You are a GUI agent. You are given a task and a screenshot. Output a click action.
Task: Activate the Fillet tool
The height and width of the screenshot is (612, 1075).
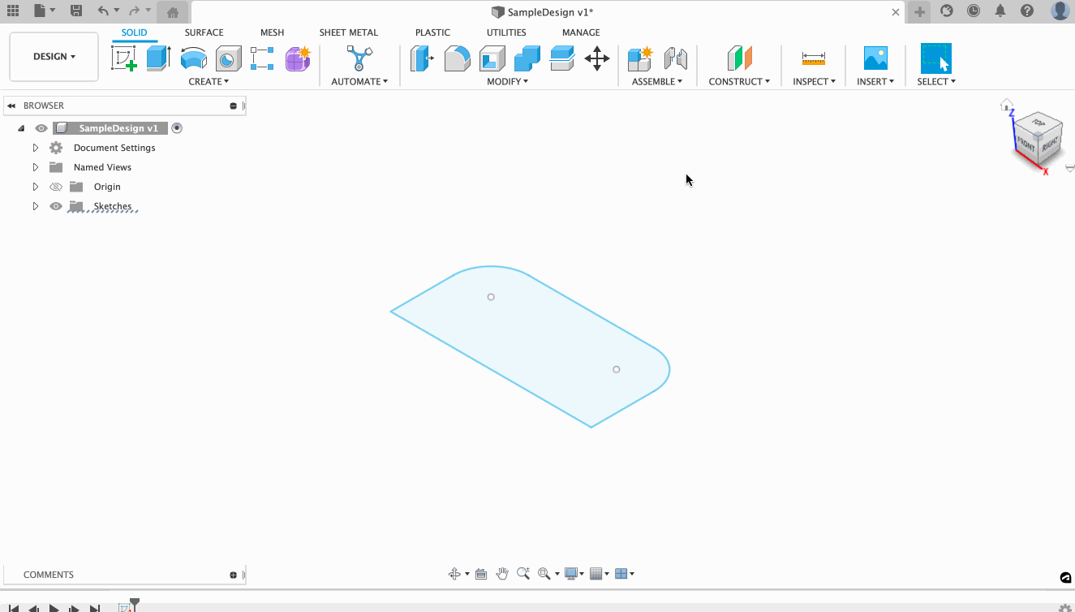pos(457,58)
